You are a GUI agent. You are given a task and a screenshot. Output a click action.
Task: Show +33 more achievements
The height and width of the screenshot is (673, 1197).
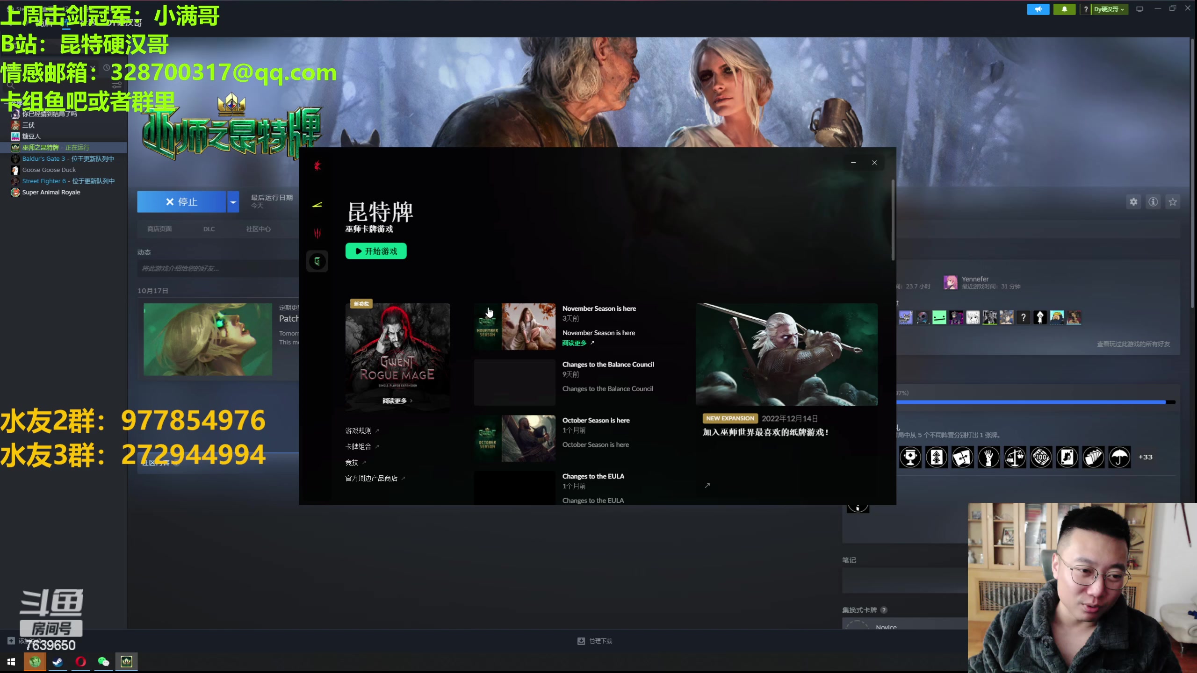(1145, 457)
